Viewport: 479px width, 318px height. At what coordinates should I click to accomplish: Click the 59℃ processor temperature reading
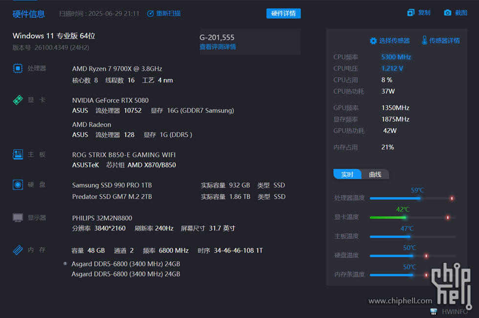click(x=417, y=190)
